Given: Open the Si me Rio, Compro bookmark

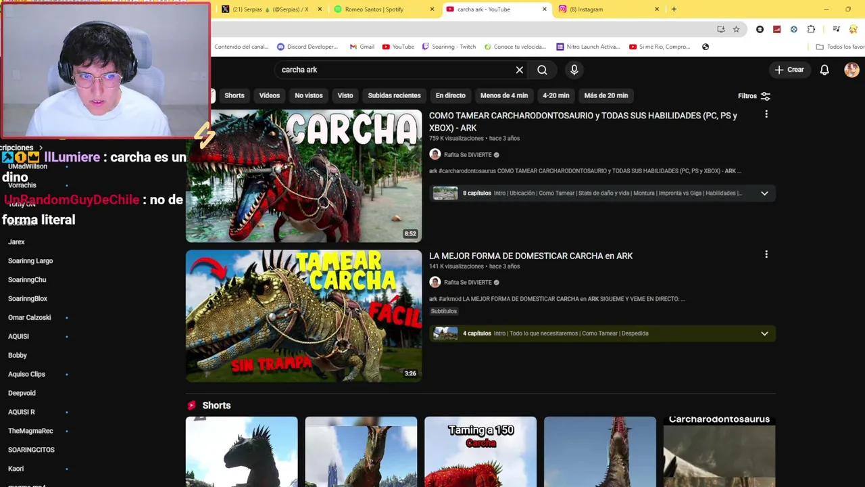Looking at the screenshot, I should click(660, 47).
